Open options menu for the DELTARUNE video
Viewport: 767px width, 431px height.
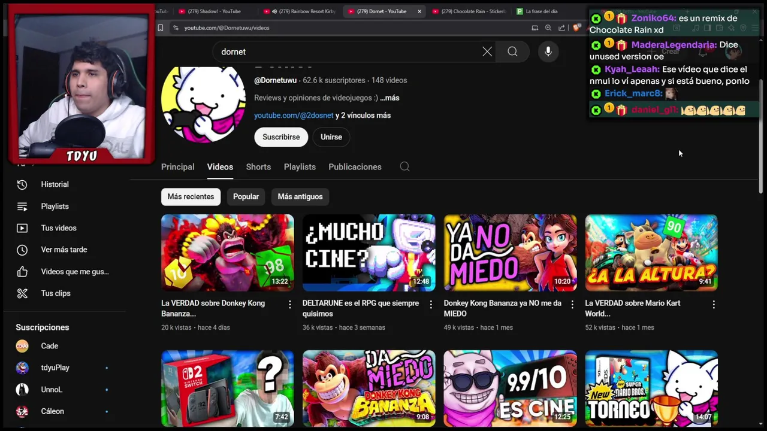431,305
